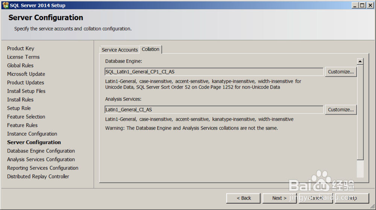The width and height of the screenshot is (376, 210).
Task: Select the bold Server Configuration step
Action: pyautogui.click(x=34, y=142)
